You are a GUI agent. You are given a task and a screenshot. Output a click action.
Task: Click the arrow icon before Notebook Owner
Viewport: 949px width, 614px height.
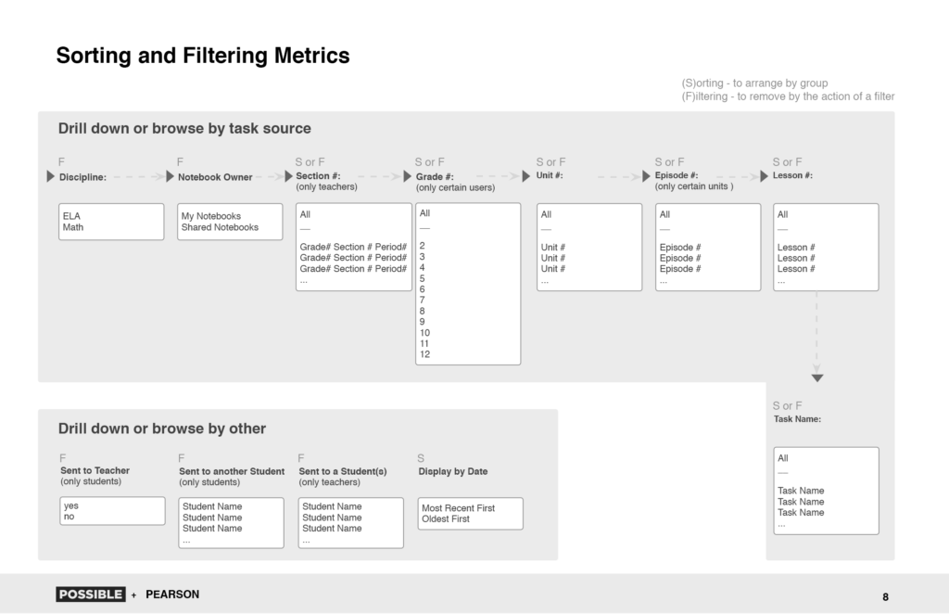(x=171, y=176)
